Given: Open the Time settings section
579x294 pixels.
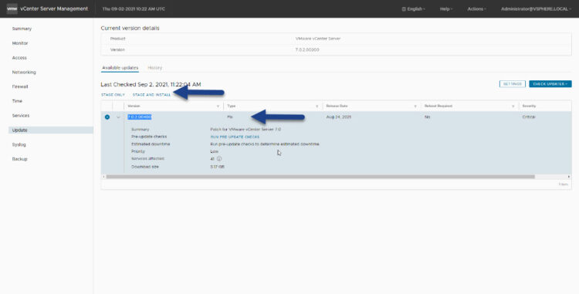Looking at the screenshot, I should tap(17, 101).
